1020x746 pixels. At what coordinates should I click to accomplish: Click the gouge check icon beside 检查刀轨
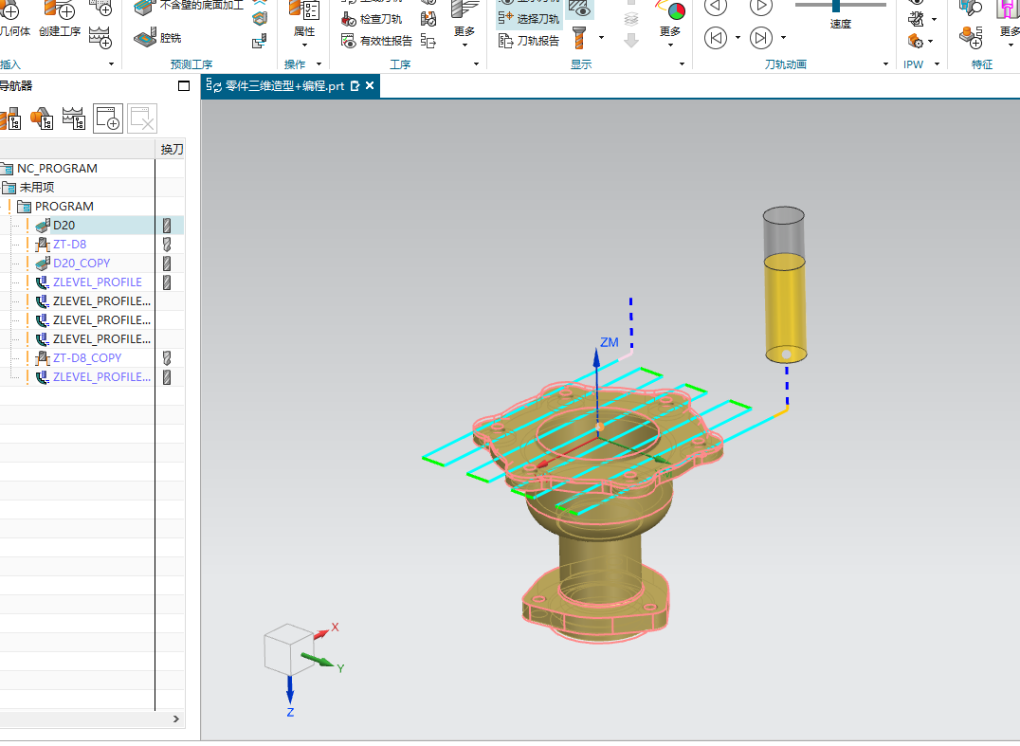coord(428,19)
